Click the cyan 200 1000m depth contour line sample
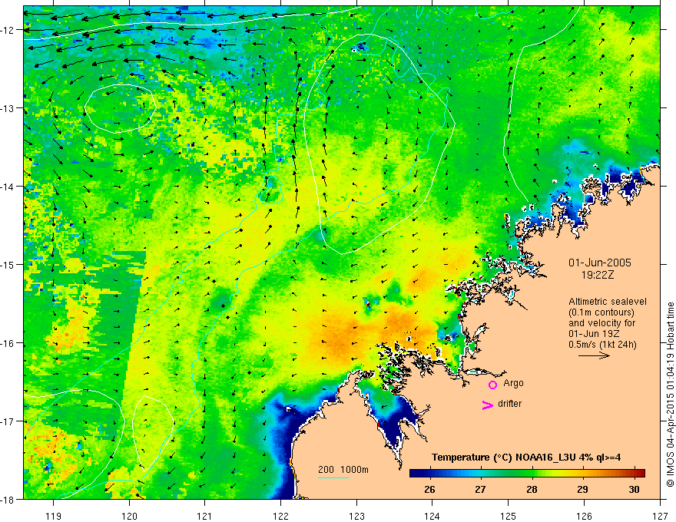The width and height of the screenshot is (676, 522). pyautogui.click(x=333, y=477)
